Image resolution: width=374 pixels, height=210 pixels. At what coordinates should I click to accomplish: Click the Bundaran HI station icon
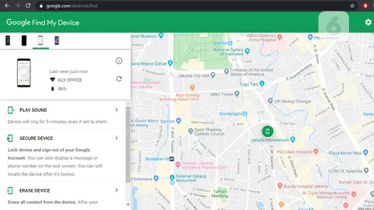[172, 159]
